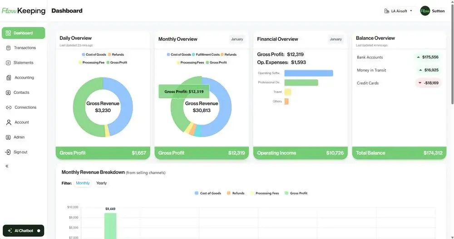The image size is (454, 239).
Task: Select the Accounting calculator icon
Action: (x=9, y=78)
